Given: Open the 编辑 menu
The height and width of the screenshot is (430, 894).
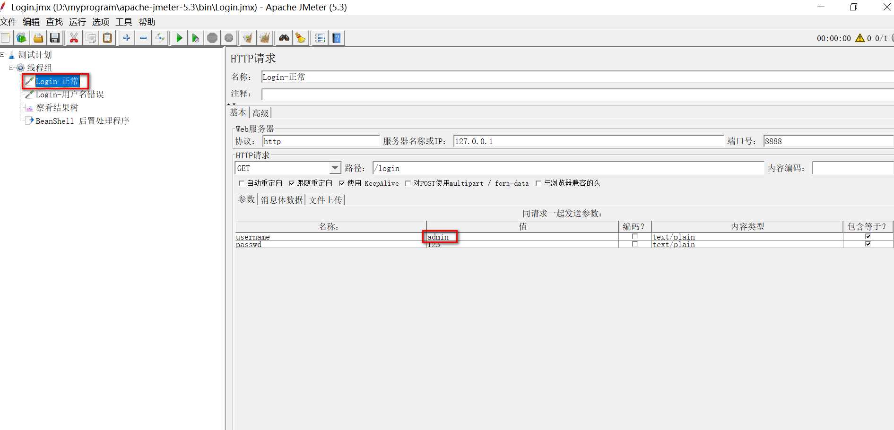Looking at the screenshot, I should 31,22.
